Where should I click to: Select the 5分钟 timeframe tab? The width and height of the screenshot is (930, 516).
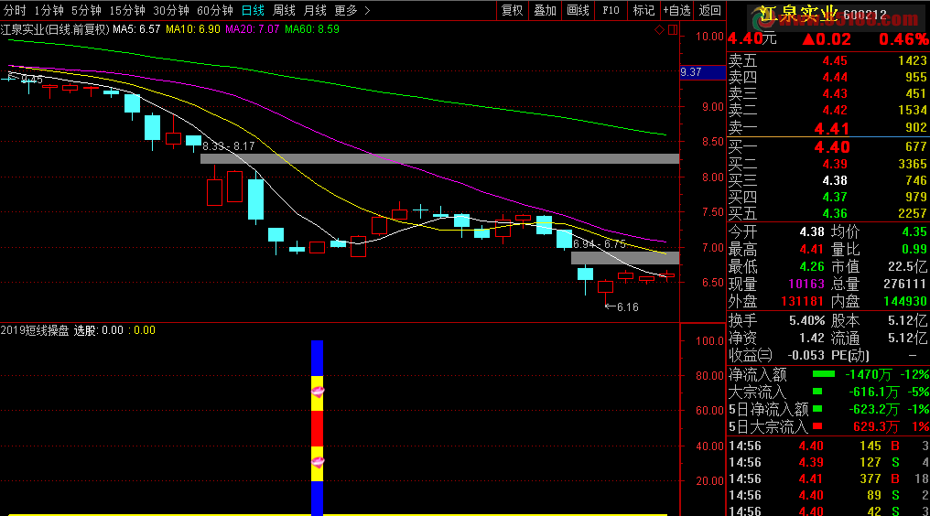86,10
